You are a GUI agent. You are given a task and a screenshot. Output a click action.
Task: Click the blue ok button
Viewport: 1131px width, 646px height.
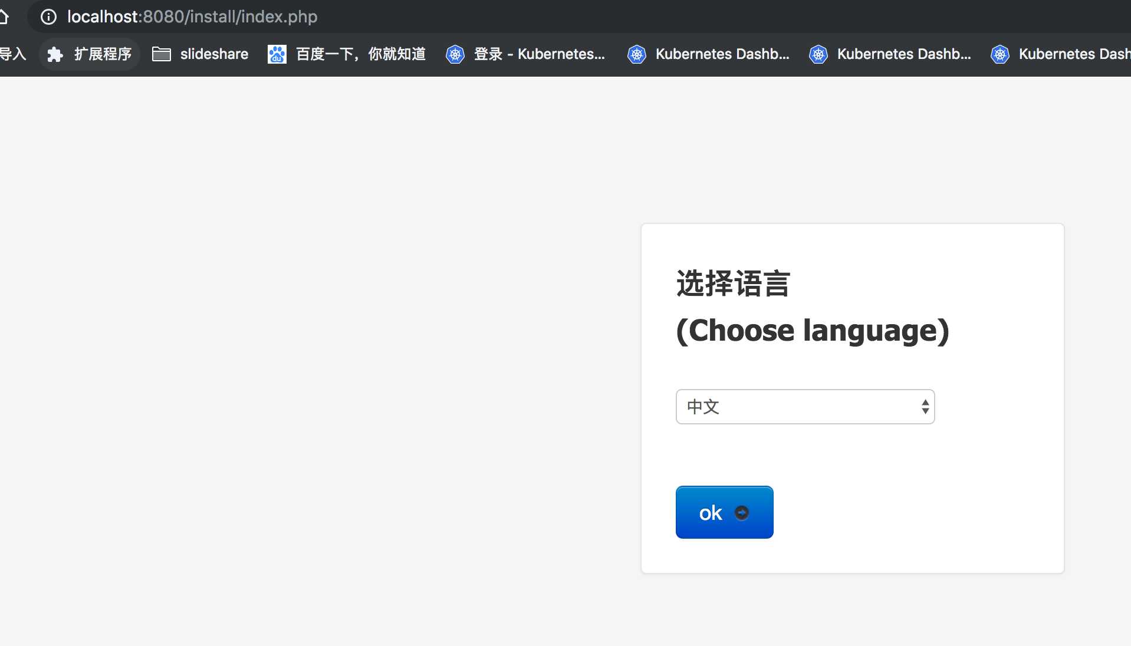tap(724, 512)
